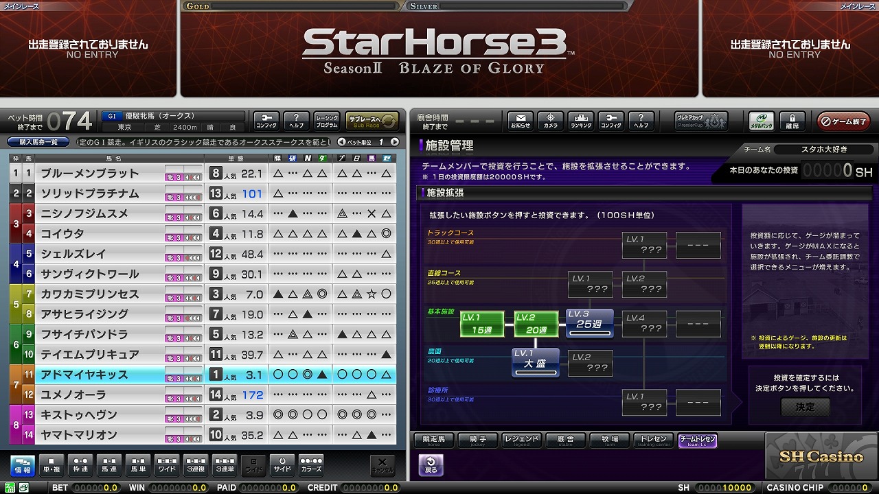Increase the ベット単位 with right arrow
This screenshot has width=879, height=494.
(394, 142)
